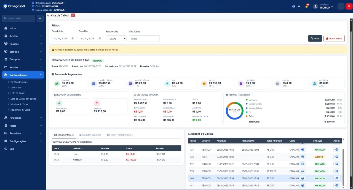
Task: View details of caixa 136 eye icon
Action: coord(337,157)
